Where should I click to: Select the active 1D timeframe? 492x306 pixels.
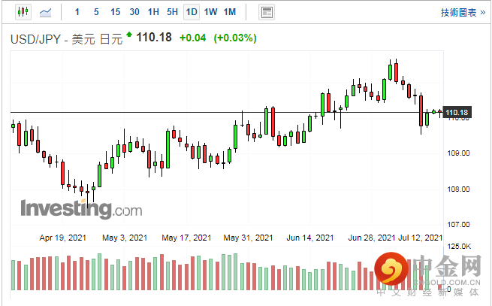pos(192,12)
